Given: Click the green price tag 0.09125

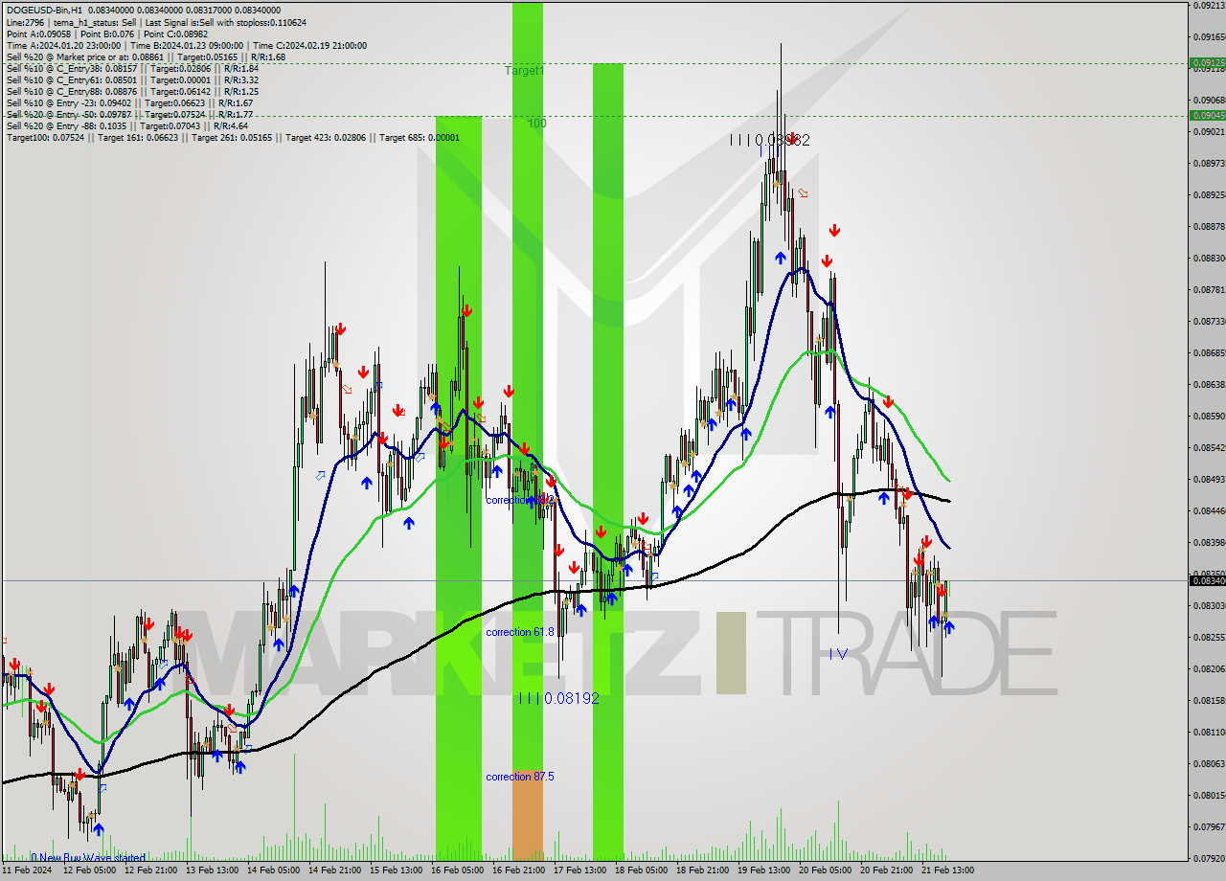Looking at the screenshot, I should 1207,63.
